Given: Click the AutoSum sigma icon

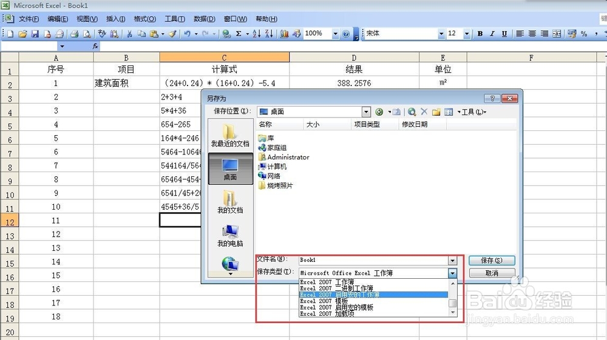Looking at the screenshot, I should pyautogui.click(x=239, y=34).
